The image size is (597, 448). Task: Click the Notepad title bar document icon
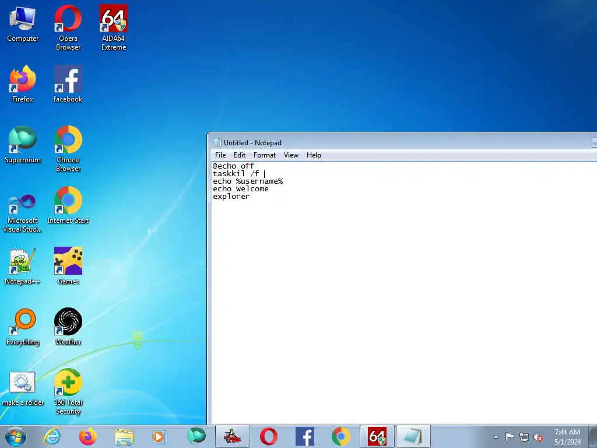click(x=217, y=142)
